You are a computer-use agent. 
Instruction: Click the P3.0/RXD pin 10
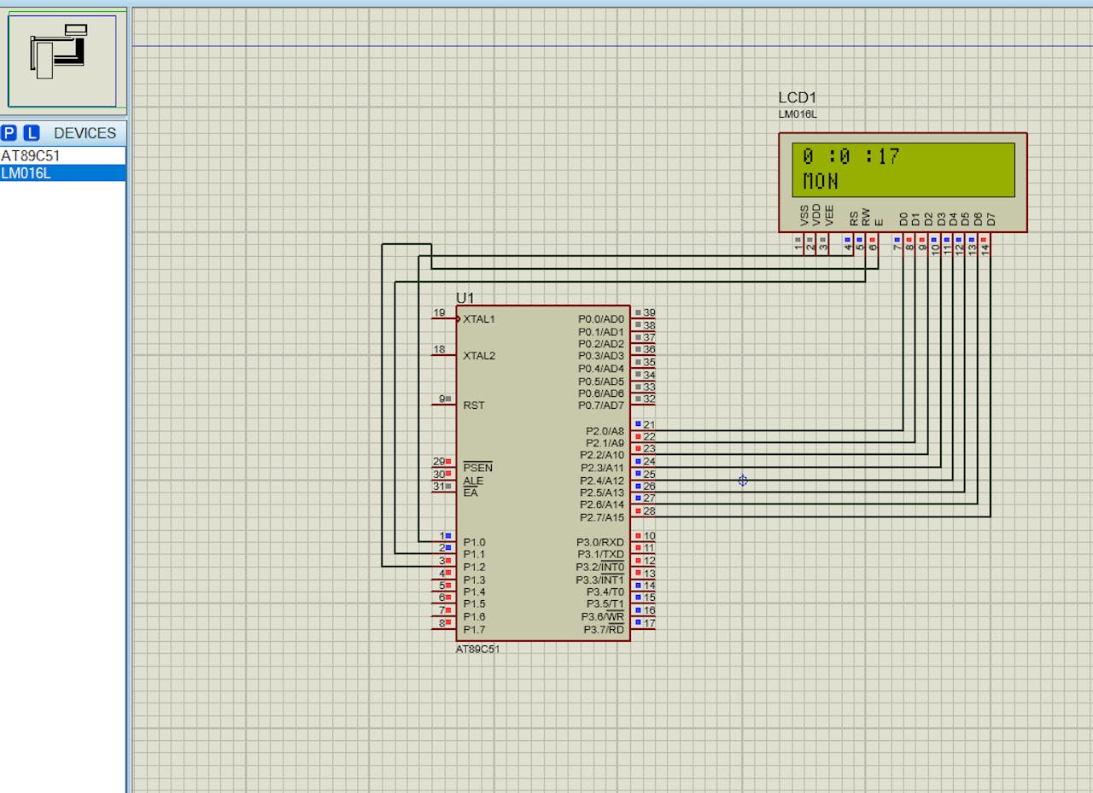pyautogui.click(x=643, y=541)
